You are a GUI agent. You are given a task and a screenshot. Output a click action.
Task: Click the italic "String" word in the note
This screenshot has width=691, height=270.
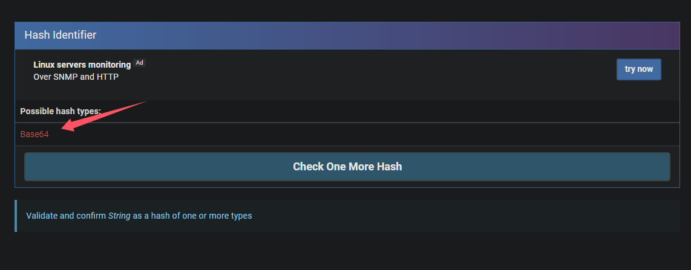point(119,216)
